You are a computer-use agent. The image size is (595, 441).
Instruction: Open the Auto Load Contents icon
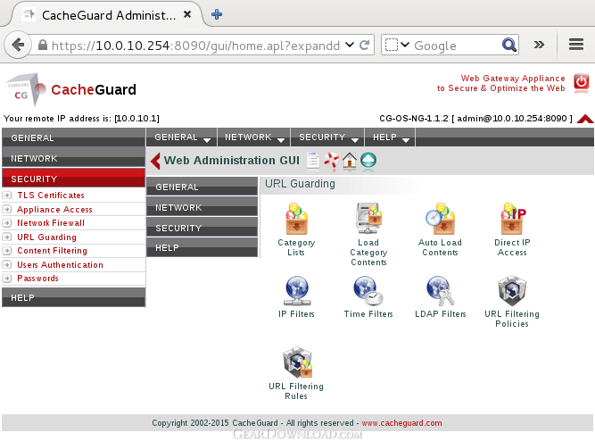click(440, 219)
